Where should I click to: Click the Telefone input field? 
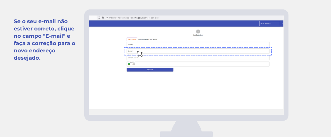[198, 64]
